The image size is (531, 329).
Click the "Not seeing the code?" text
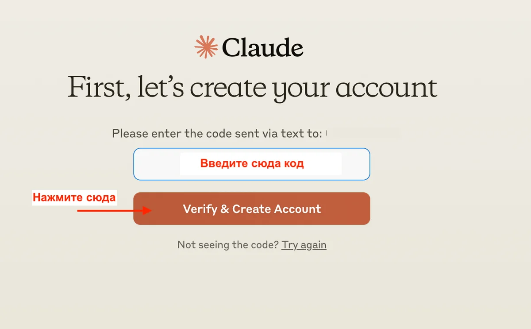coord(228,245)
